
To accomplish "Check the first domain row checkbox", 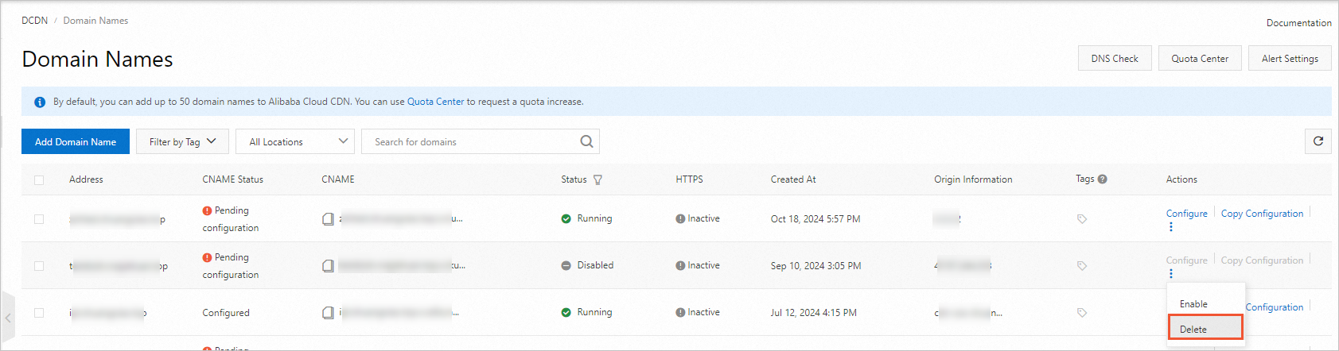I will 39,219.
